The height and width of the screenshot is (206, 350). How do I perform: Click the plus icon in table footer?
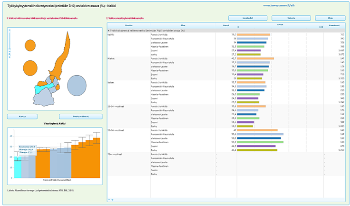tap(112, 200)
